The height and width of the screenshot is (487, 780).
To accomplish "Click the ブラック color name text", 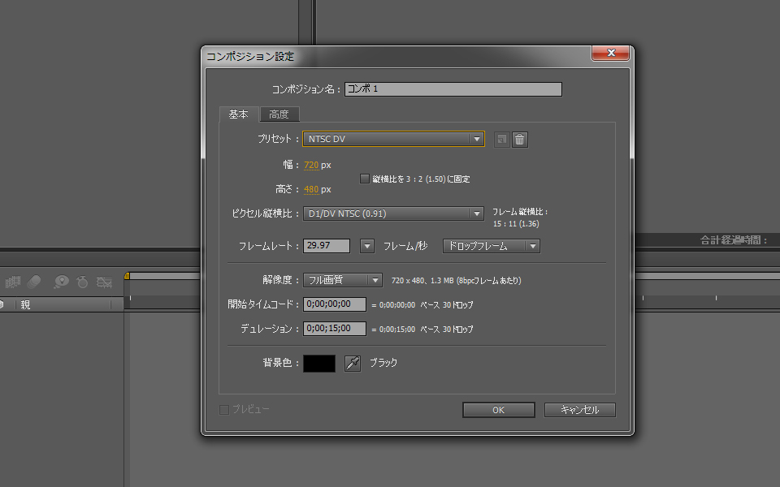I will point(383,363).
